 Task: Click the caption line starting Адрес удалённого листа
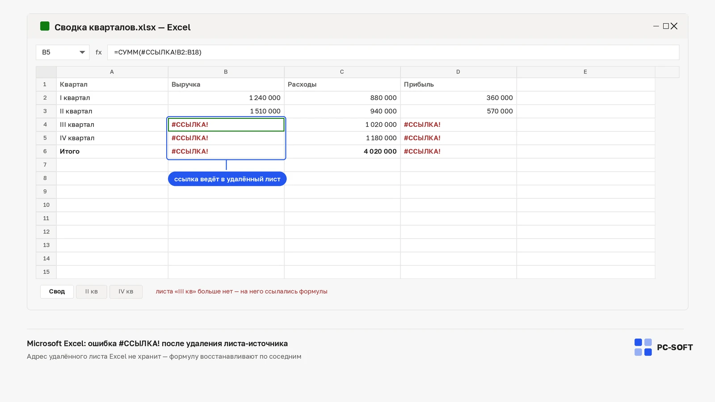pos(164,356)
